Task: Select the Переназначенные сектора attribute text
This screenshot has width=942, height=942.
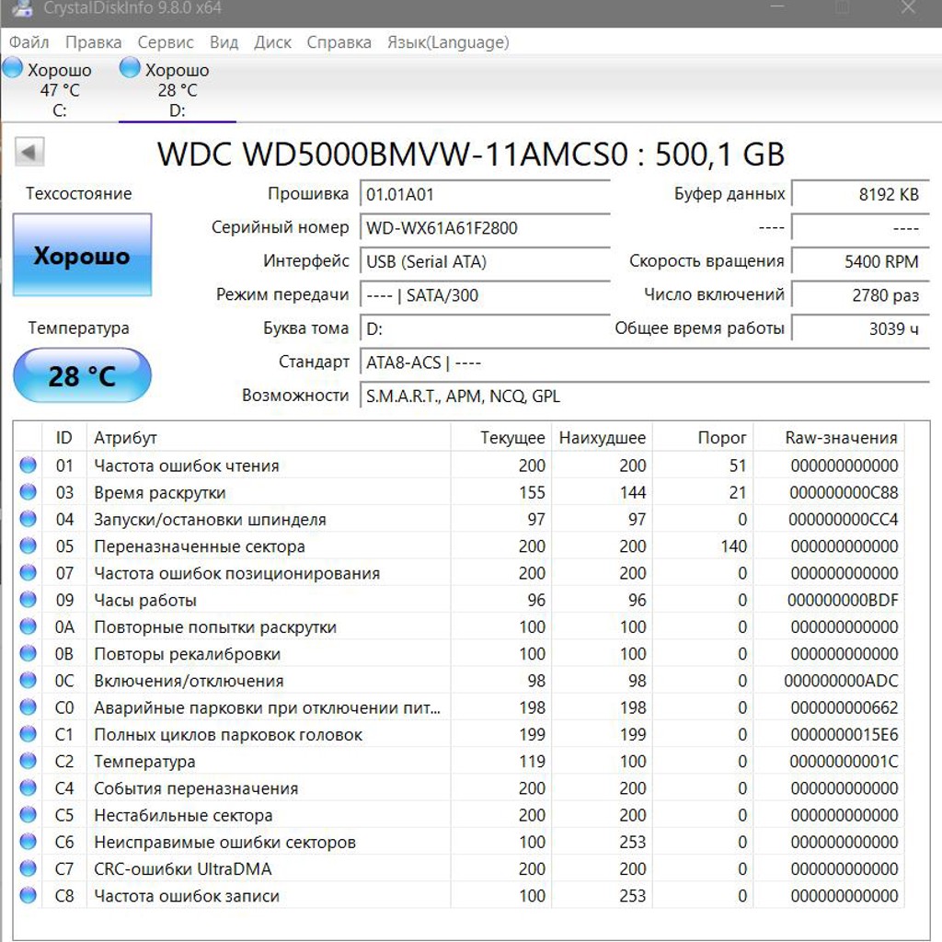Action: (x=200, y=546)
